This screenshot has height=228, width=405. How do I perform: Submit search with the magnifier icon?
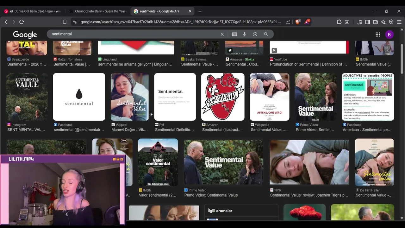pyautogui.click(x=266, y=34)
